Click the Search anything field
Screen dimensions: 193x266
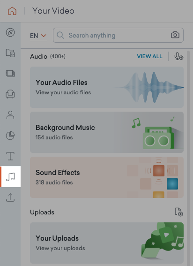(118, 35)
